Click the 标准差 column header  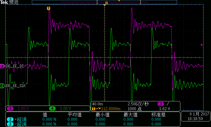point(159,115)
